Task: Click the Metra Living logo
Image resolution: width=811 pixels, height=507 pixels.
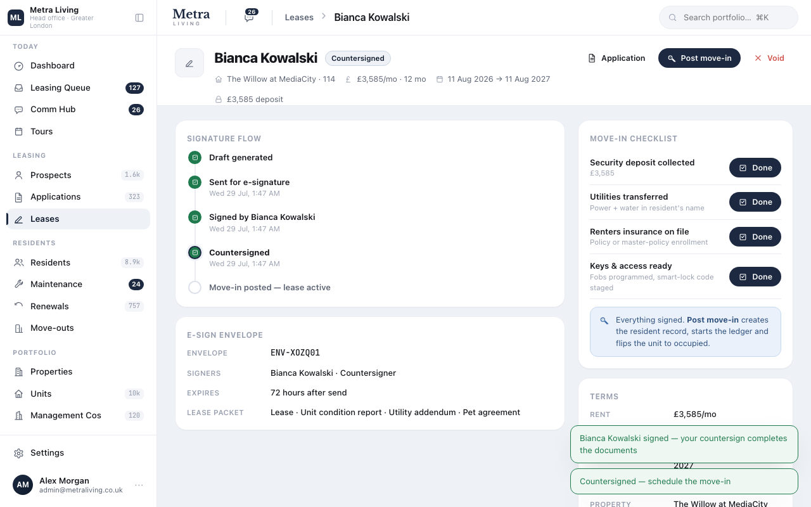Action: pyautogui.click(x=191, y=17)
